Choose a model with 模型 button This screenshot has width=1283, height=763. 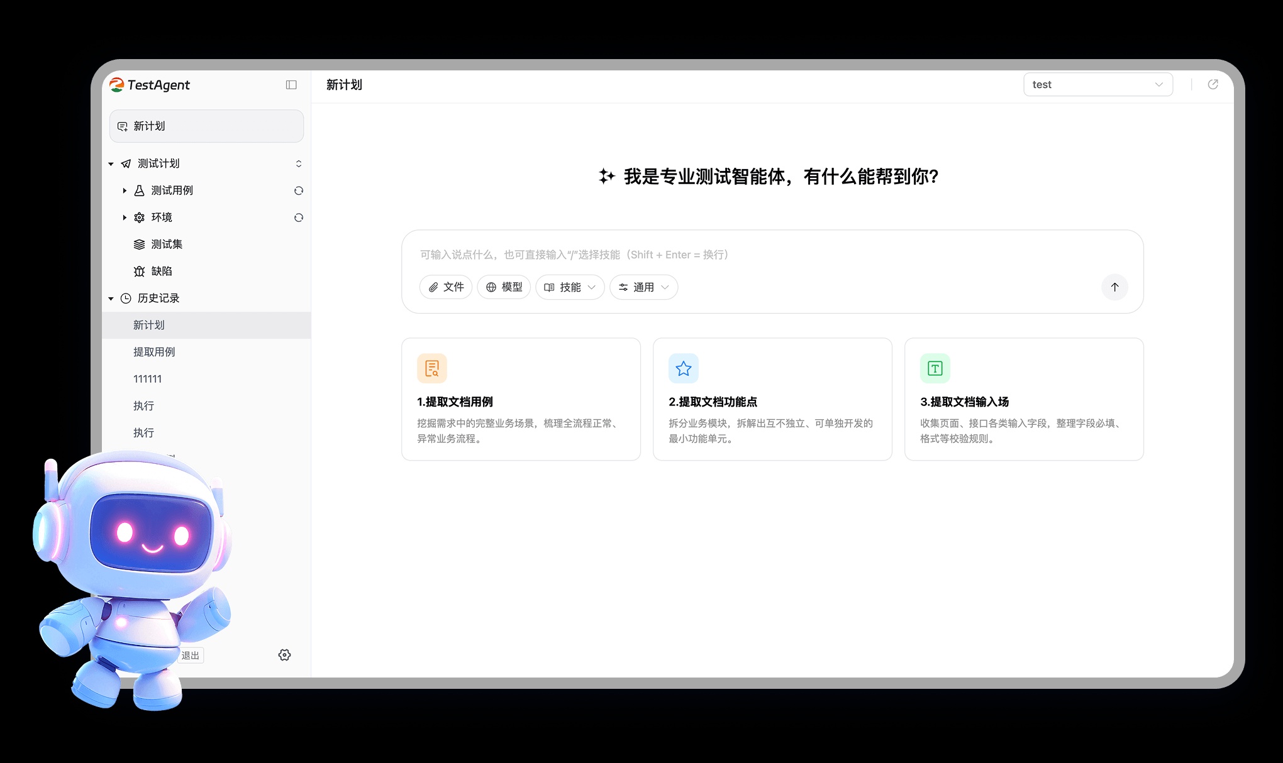[x=504, y=287]
